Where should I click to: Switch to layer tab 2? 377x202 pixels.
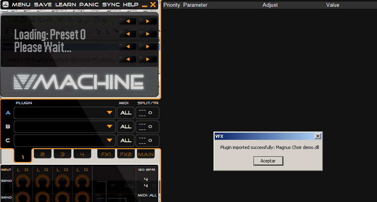(x=42, y=154)
